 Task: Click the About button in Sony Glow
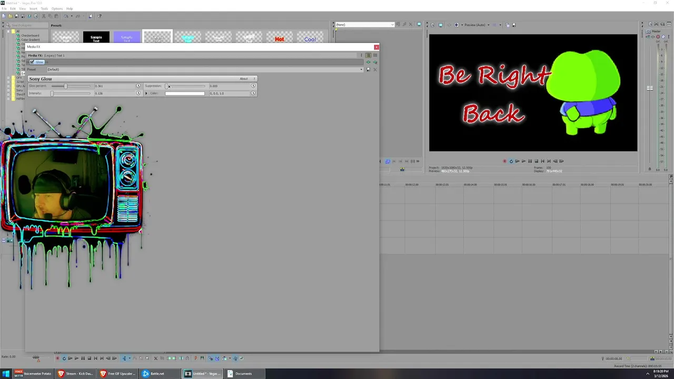pos(244,79)
